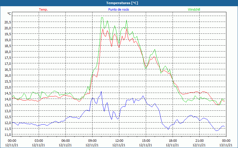This screenshot has width=238, height=148.
Task: Click the 03:00 time label on the X axis
Action: (x=39, y=141)
